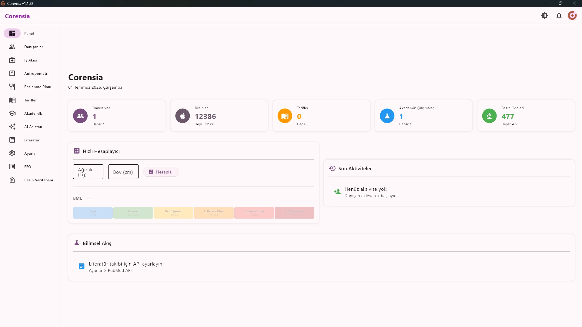Click the Tarifler "Hepsi: 0" text
This screenshot has height=327, width=582.
click(303, 124)
